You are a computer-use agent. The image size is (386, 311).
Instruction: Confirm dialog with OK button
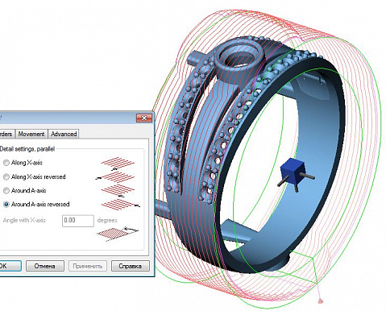(x=10, y=266)
